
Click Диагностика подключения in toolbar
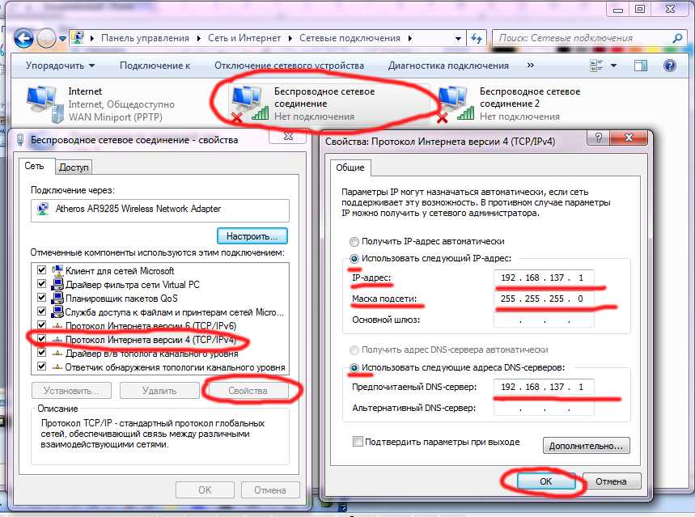[448, 66]
